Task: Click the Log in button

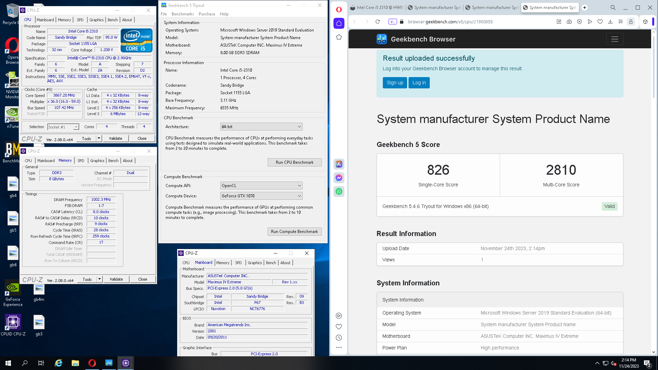Action: tap(419, 83)
